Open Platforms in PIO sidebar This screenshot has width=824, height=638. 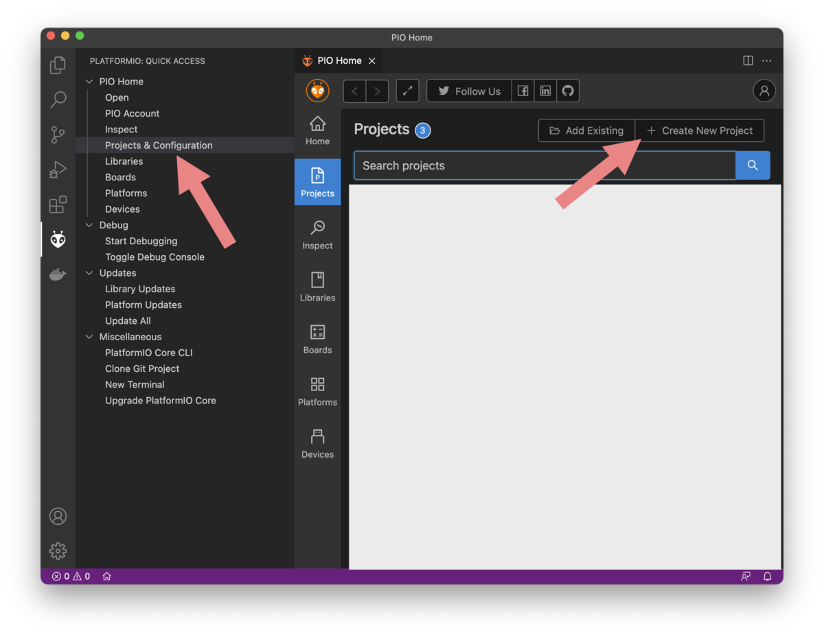(x=317, y=391)
